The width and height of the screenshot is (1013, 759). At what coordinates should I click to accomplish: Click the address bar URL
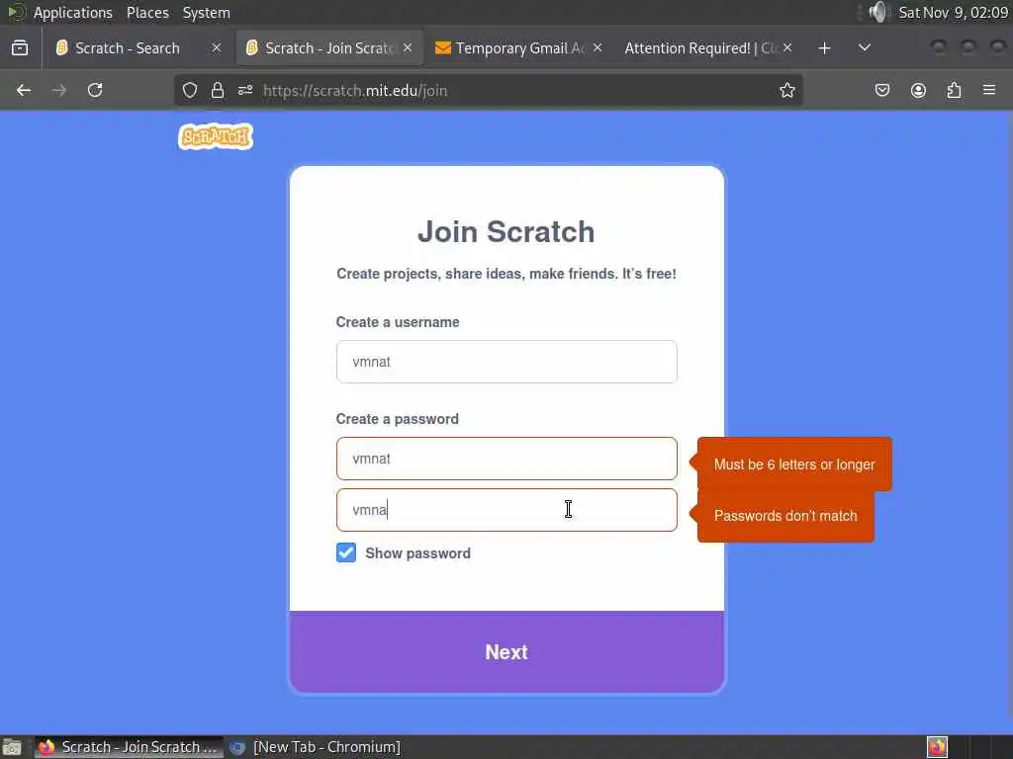tap(355, 90)
